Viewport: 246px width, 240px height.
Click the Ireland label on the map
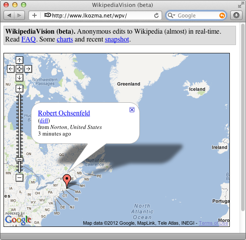219,147
